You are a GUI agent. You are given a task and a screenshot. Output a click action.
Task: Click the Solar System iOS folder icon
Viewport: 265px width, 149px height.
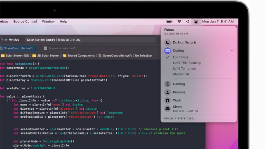tap(3, 56)
